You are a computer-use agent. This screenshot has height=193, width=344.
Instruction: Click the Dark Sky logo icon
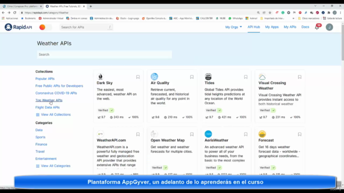coord(101,77)
